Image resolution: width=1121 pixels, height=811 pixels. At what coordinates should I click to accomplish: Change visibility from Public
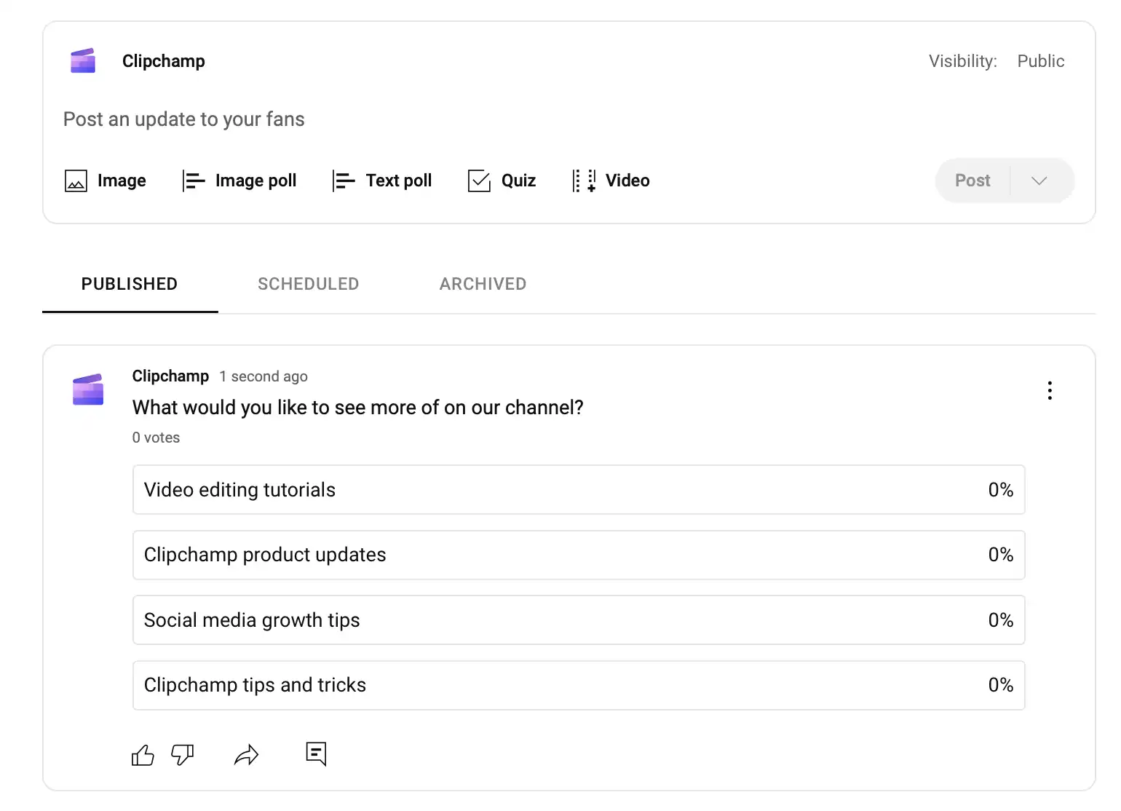[1041, 61]
